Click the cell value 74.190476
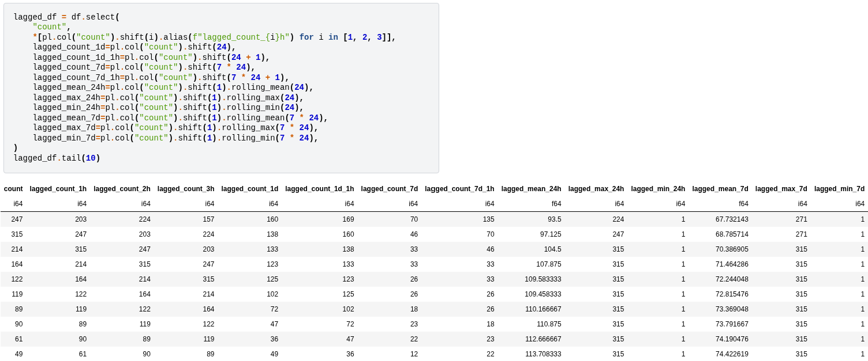 [732, 339]
